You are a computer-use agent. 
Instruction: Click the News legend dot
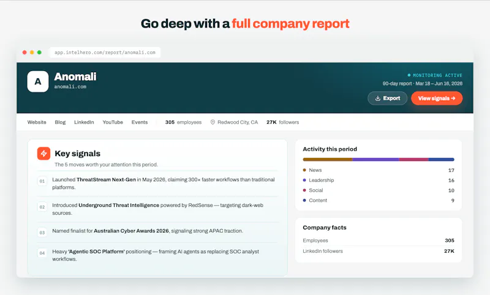tap(304, 170)
